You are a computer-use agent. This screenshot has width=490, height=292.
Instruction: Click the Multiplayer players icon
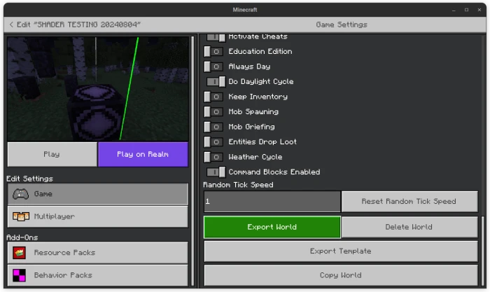(x=21, y=216)
